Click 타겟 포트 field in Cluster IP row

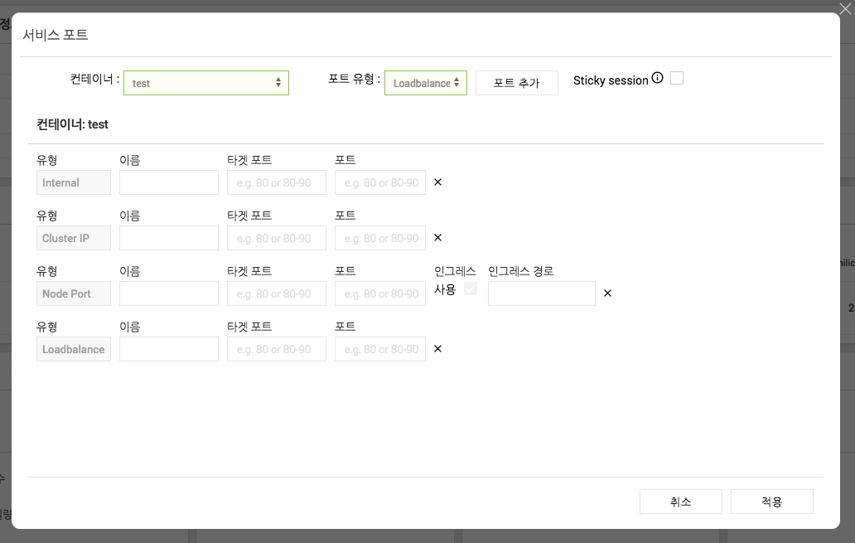click(x=277, y=238)
